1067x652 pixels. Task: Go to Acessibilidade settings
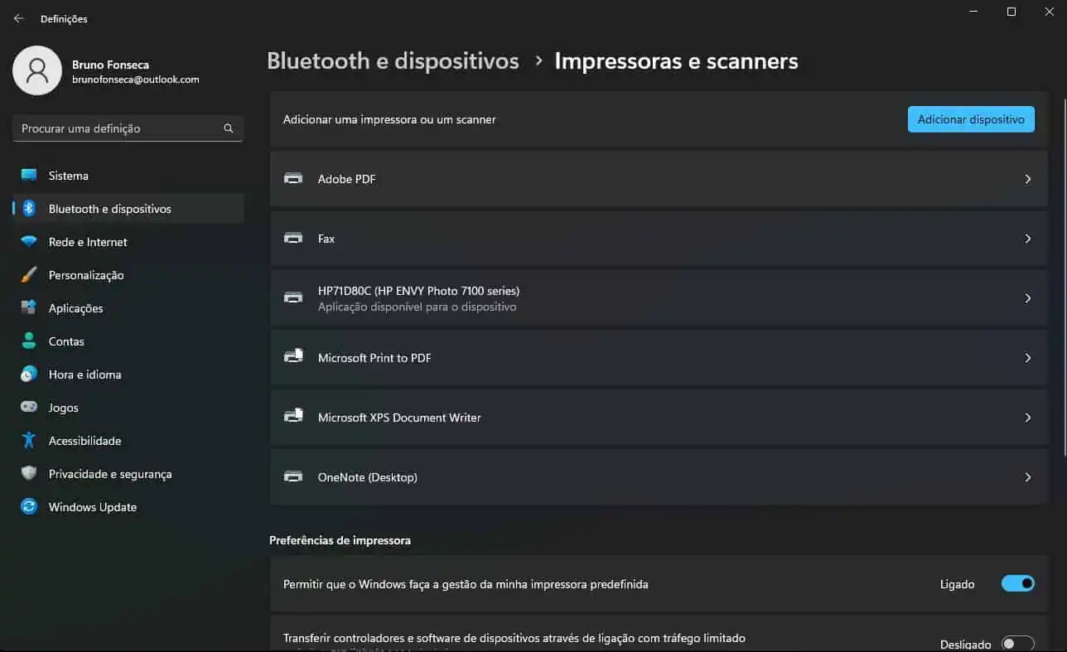(128, 441)
